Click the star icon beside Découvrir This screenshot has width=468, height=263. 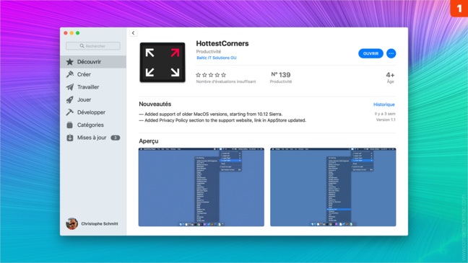tap(70, 62)
